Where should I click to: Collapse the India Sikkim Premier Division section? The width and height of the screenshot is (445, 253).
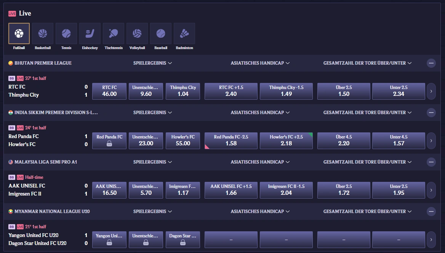point(431,113)
